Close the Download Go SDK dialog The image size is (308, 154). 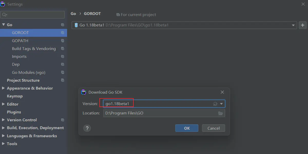(x=222, y=92)
